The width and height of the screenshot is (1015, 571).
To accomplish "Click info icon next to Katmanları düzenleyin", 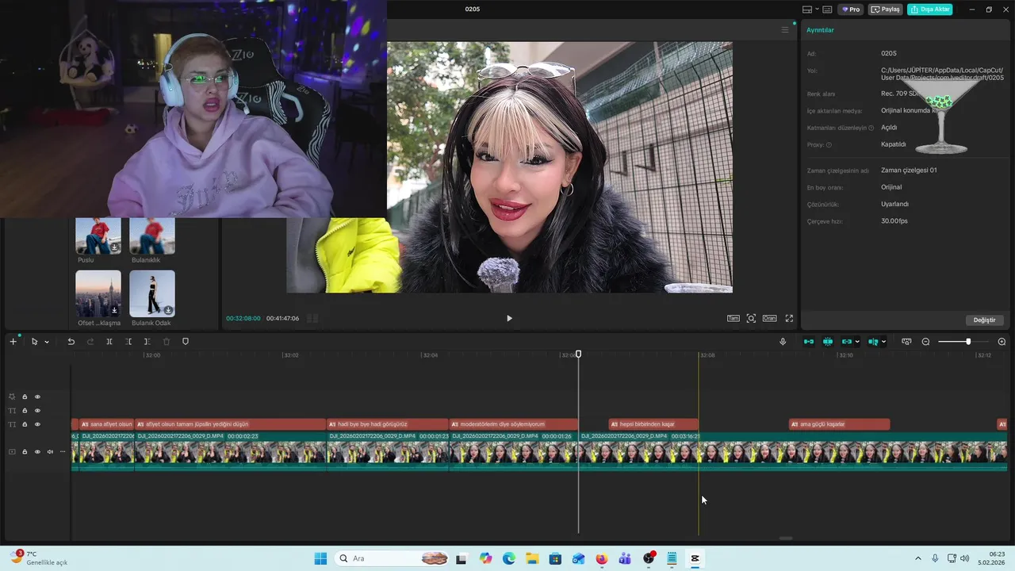I will coord(871,128).
